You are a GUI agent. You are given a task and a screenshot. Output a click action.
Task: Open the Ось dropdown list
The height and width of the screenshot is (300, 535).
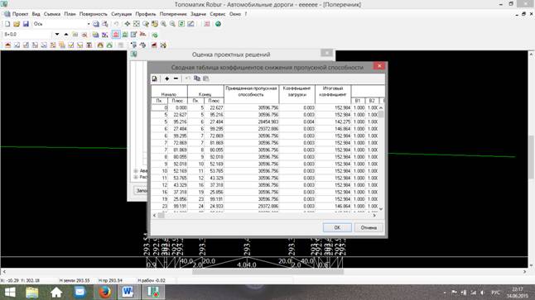89,24
